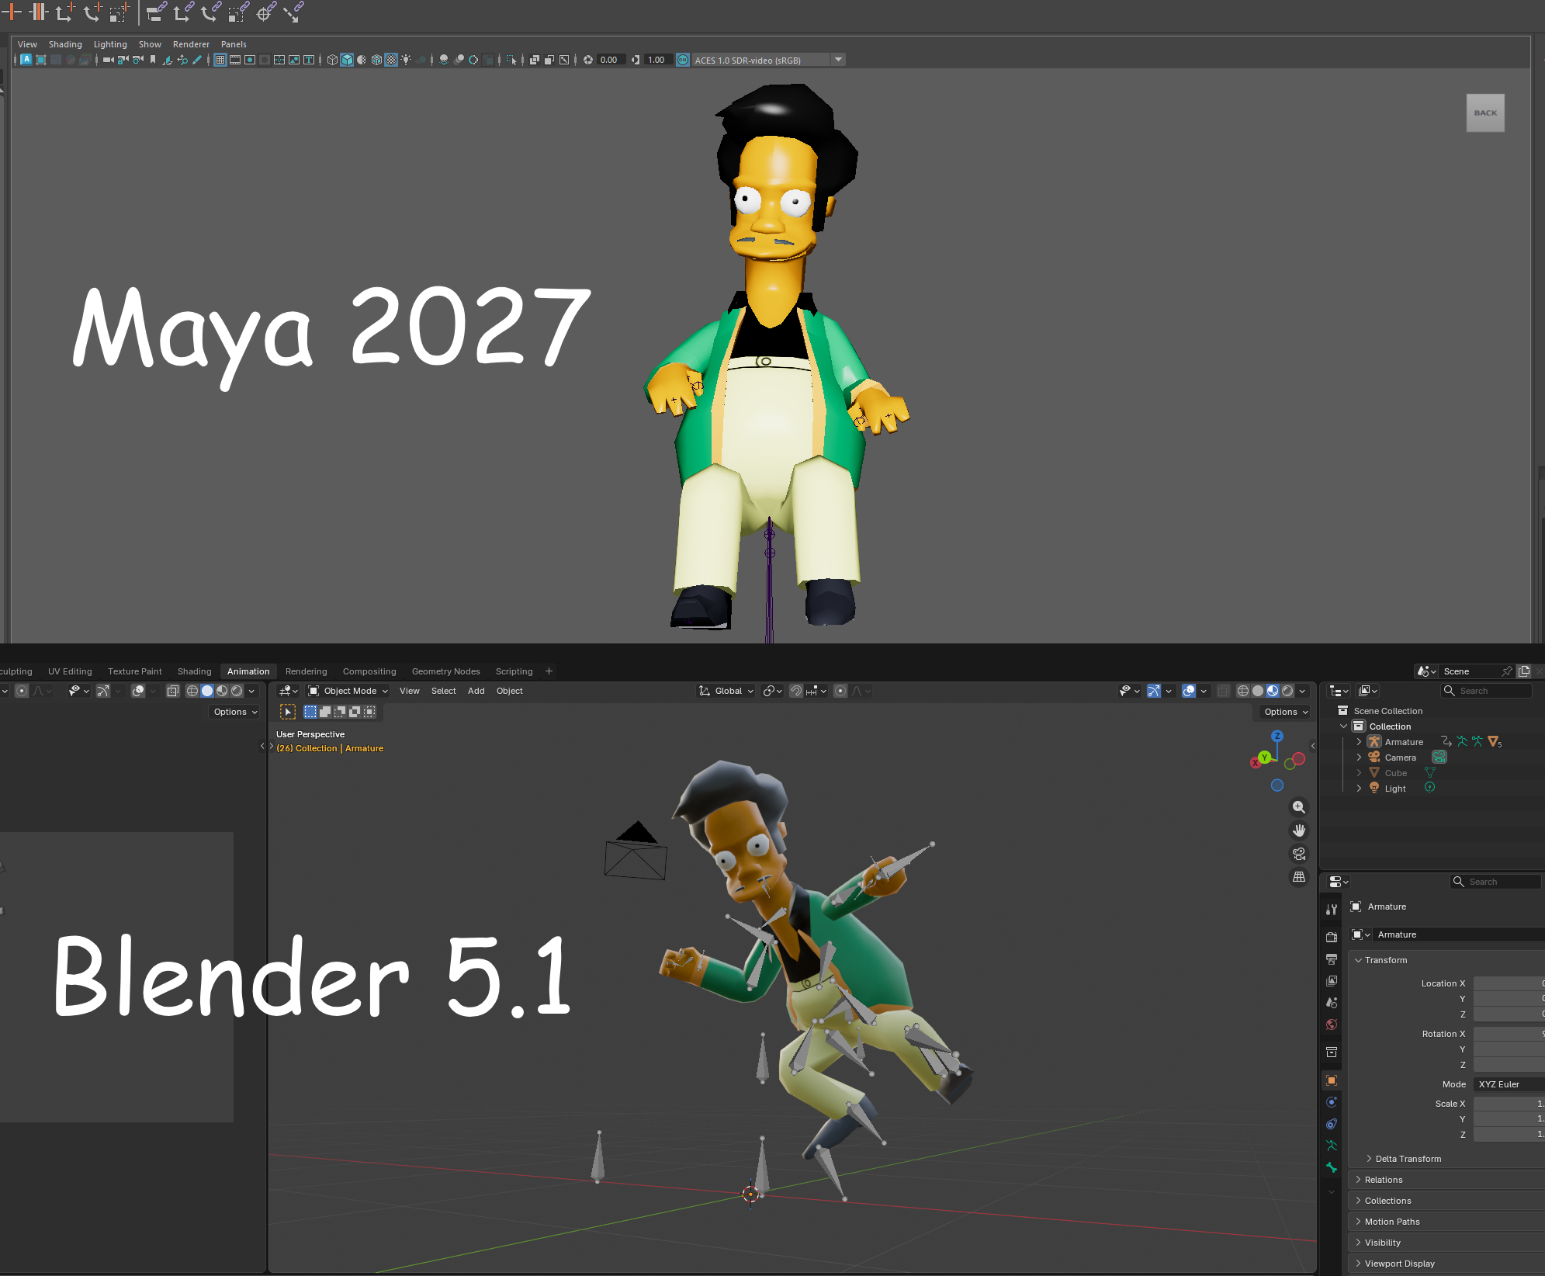The image size is (1545, 1276).
Task: Open Blender viewport Add menu
Action: coord(476,691)
